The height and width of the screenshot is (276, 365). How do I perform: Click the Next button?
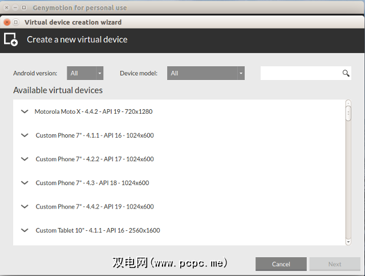[x=335, y=264]
